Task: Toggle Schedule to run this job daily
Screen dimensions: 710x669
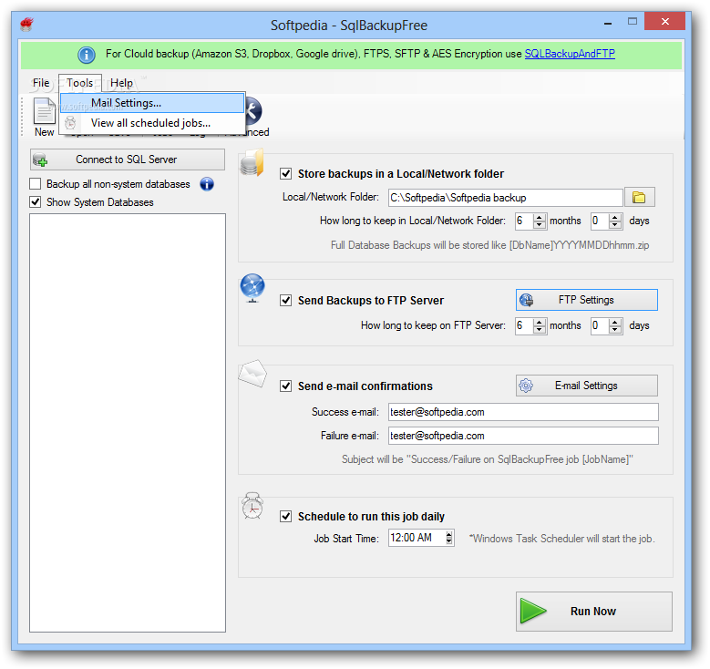Action: 285,517
